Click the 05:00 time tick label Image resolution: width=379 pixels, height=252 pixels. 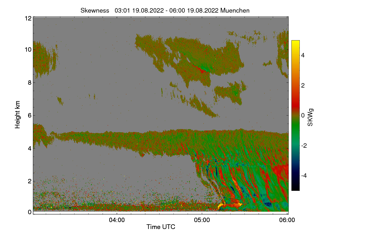coord(202,220)
